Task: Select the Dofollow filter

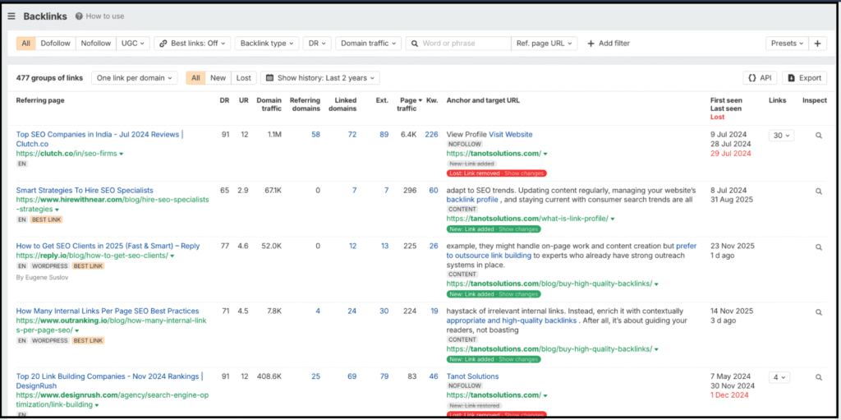Action: (x=55, y=44)
